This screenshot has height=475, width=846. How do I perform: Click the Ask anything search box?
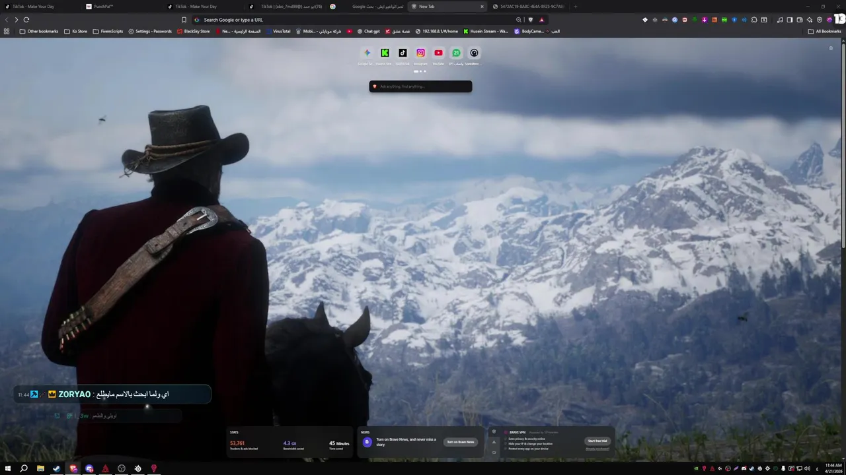[x=420, y=86]
